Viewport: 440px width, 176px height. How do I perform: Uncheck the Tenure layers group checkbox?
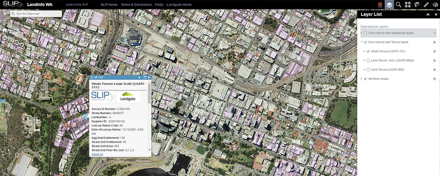(365, 42)
